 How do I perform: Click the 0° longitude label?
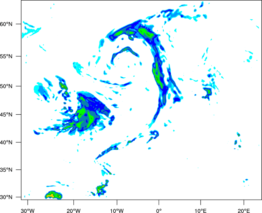tap(159, 211)
